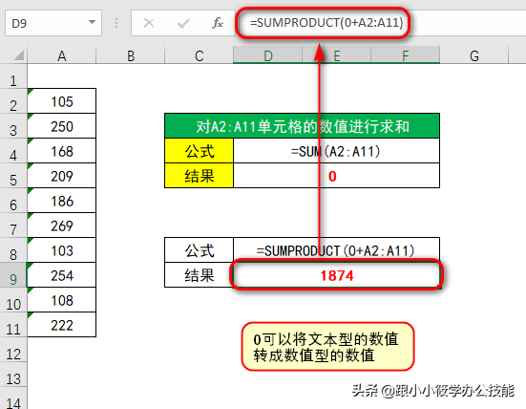
Task: Open the Name Box dropdown arrow
Action: tap(92, 23)
